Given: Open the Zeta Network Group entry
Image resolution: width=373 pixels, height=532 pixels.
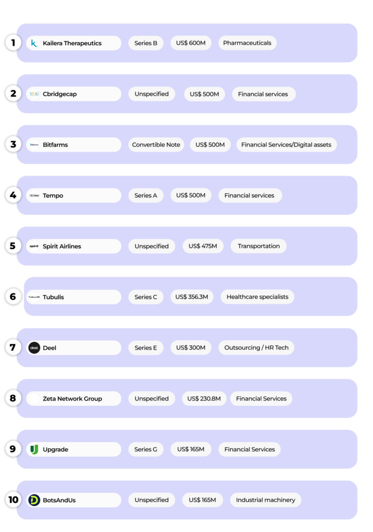Looking at the screenshot, I should coord(72,398).
